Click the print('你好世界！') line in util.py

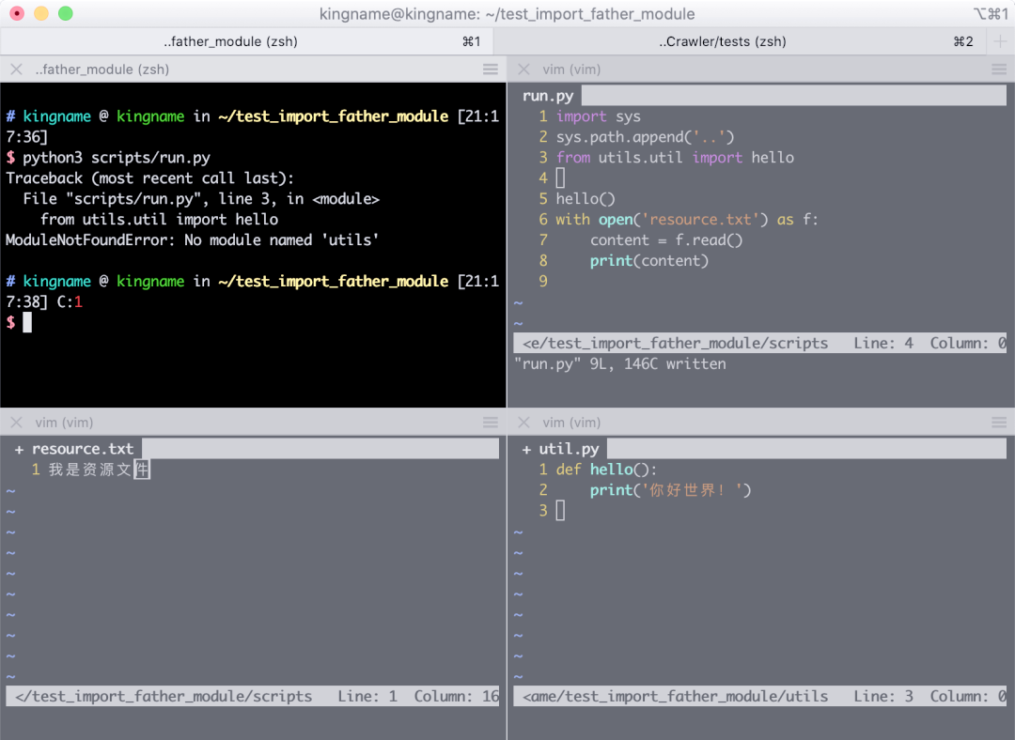tap(671, 490)
